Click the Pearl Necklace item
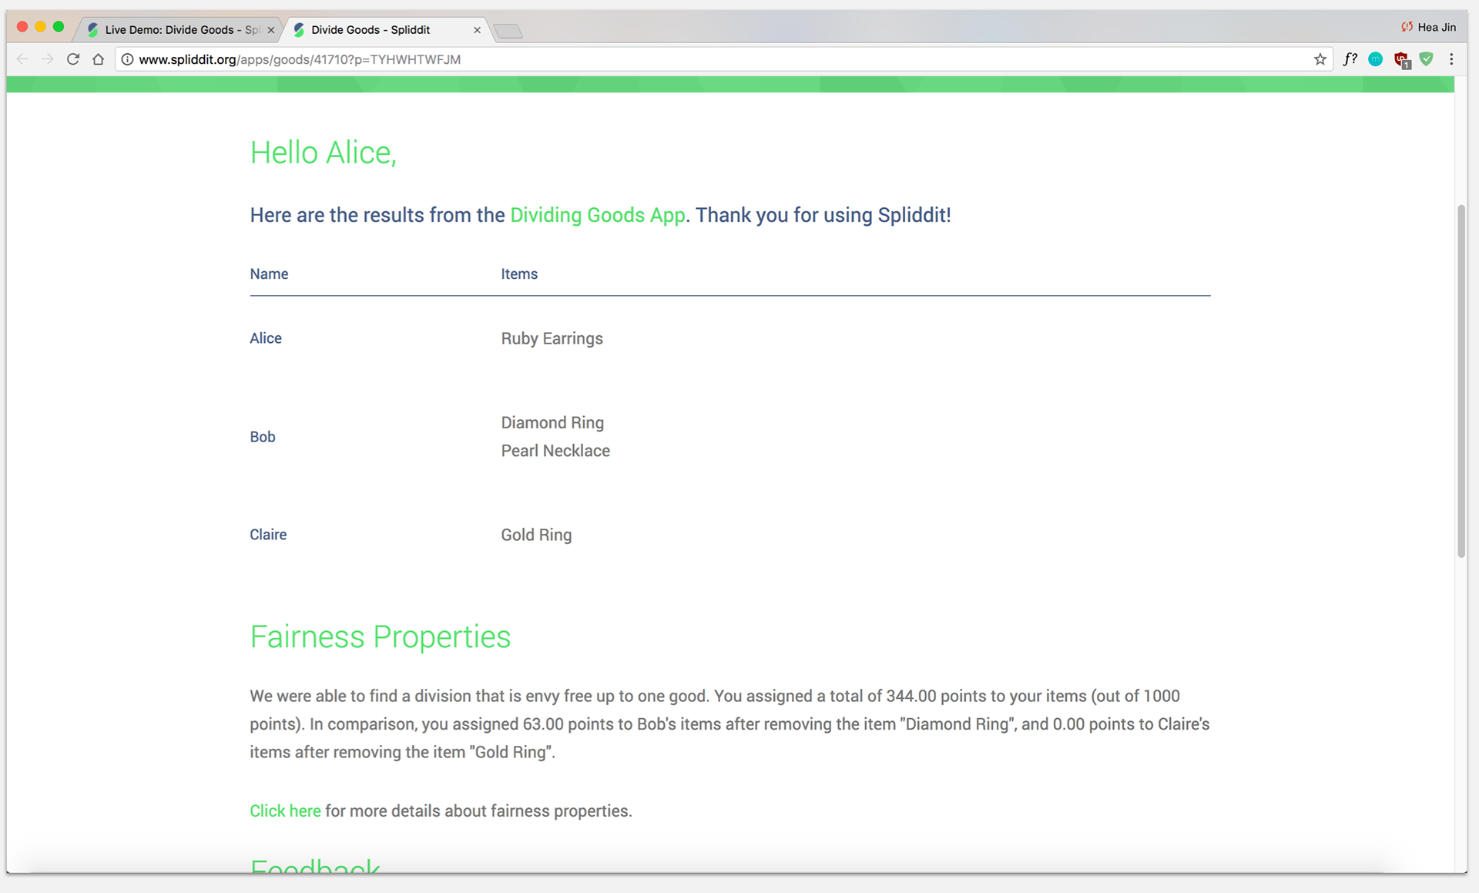The width and height of the screenshot is (1479, 893). tap(555, 451)
